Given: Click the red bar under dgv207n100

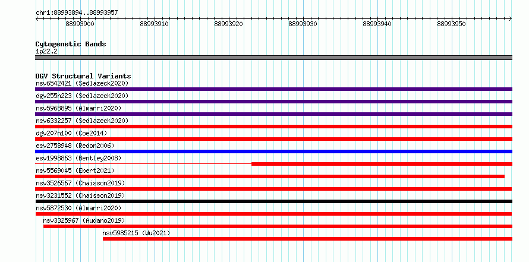Looking at the screenshot, I should point(273,139).
